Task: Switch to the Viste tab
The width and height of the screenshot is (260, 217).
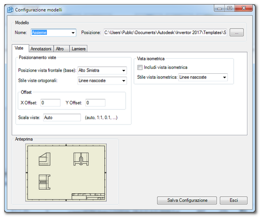Action: [20, 48]
